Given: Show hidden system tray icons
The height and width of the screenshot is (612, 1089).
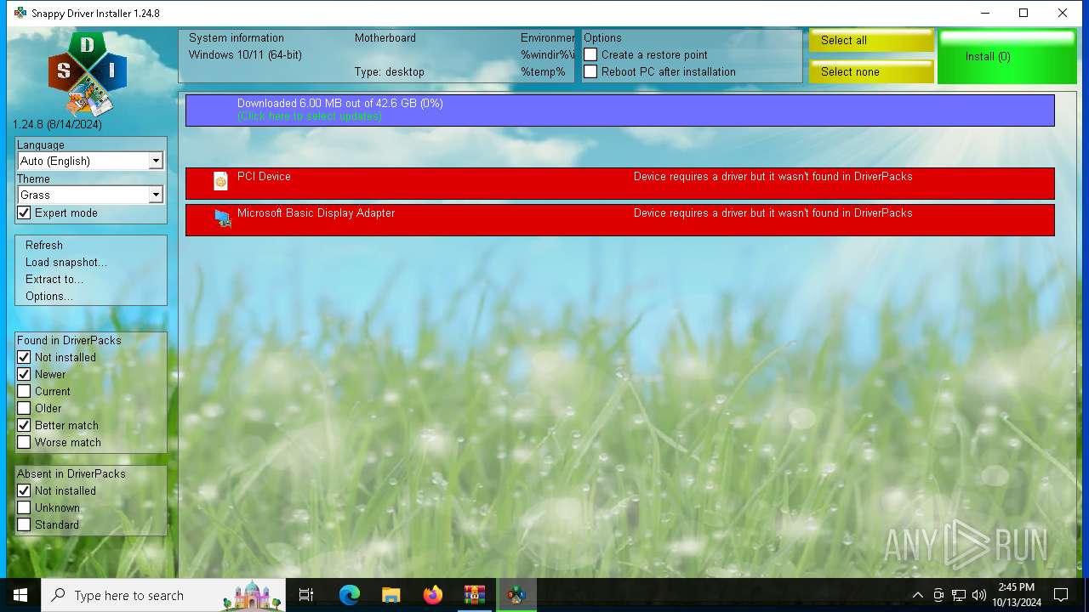Looking at the screenshot, I should pyautogui.click(x=917, y=595).
